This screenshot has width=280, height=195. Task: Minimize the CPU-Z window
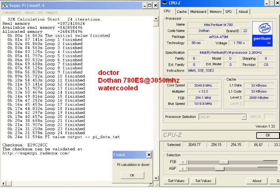(x=266, y=3)
